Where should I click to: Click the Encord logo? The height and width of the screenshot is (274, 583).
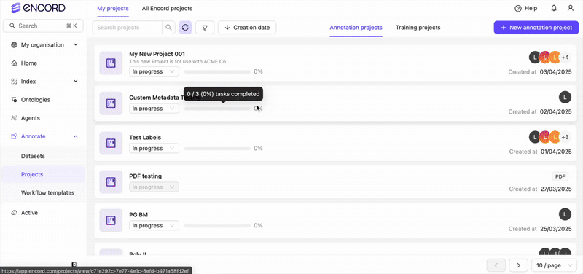pyautogui.click(x=39, y=8)
